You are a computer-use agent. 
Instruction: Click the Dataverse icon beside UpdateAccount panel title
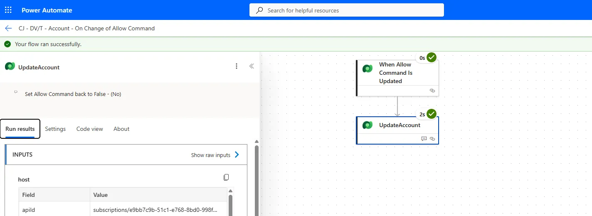pyautogui.click(x=10, y=66)
